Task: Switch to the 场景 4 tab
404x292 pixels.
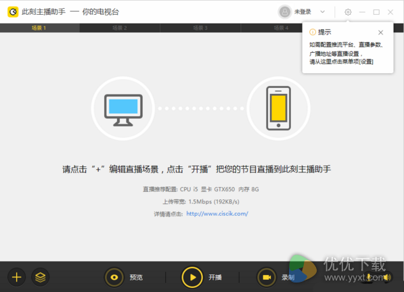Action: point(281,28)
